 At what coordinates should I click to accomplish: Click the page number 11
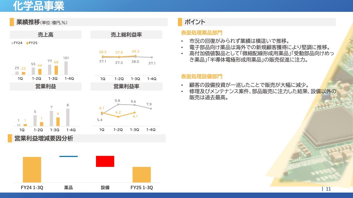(328, 189)
